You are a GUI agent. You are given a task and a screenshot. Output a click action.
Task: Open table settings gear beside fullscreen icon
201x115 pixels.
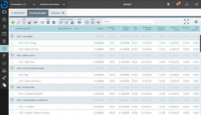(x=196, y=22)
